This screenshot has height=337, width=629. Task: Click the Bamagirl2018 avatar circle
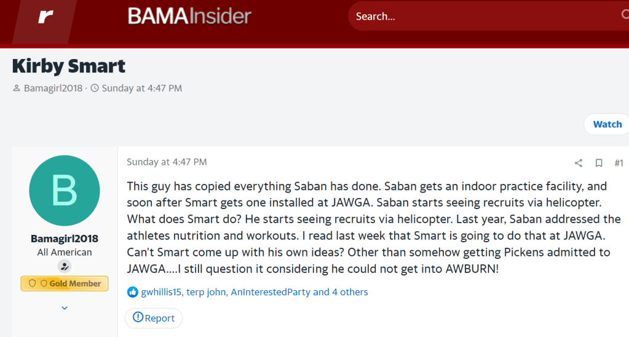pyautogui.click(x=65, y=190)
